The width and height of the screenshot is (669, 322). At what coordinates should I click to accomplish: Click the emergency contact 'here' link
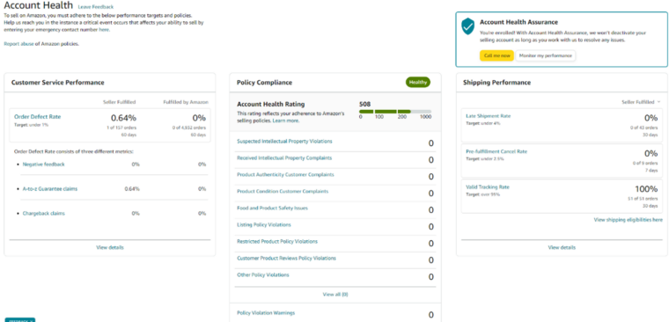[104, 30]
